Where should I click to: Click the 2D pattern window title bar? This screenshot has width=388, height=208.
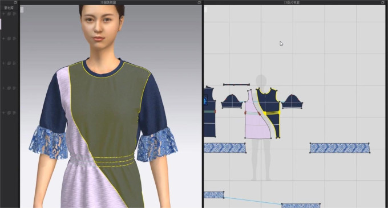292,2
